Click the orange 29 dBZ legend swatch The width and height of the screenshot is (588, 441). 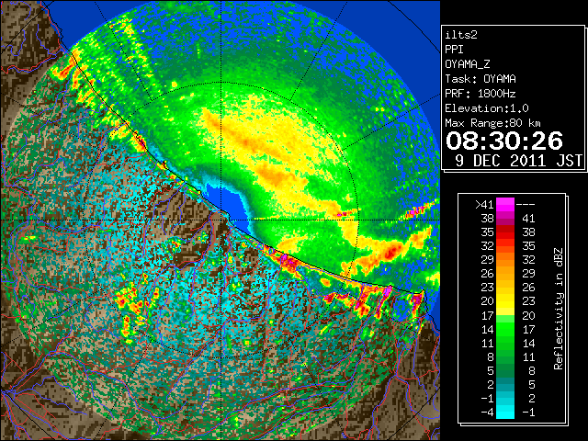tap(505, 260)
